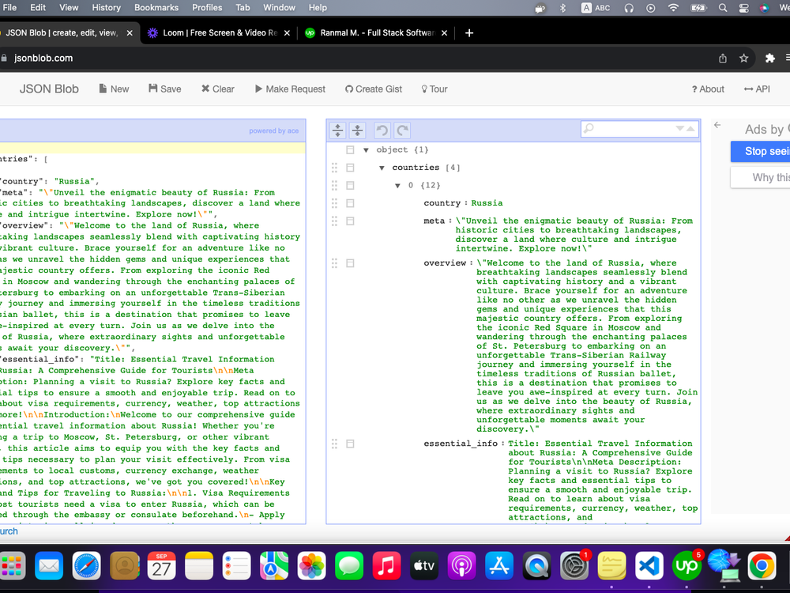Screen dimensions: 790x593
Task: Undo the last JSON edit
Action: (x=382, y=129)
